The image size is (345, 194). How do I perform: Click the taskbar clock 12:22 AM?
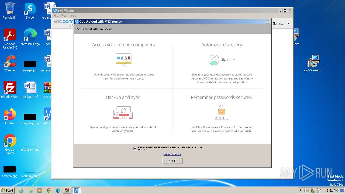click(x=331, y=190)
